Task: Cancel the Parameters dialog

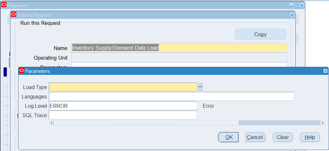Action: (x=255, y=137)
